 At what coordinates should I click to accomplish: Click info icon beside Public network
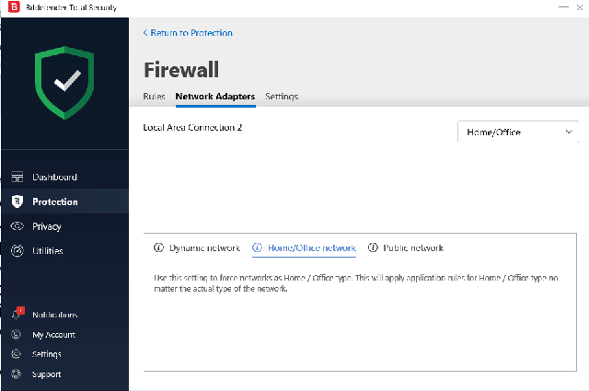click(x=373, y=247)
